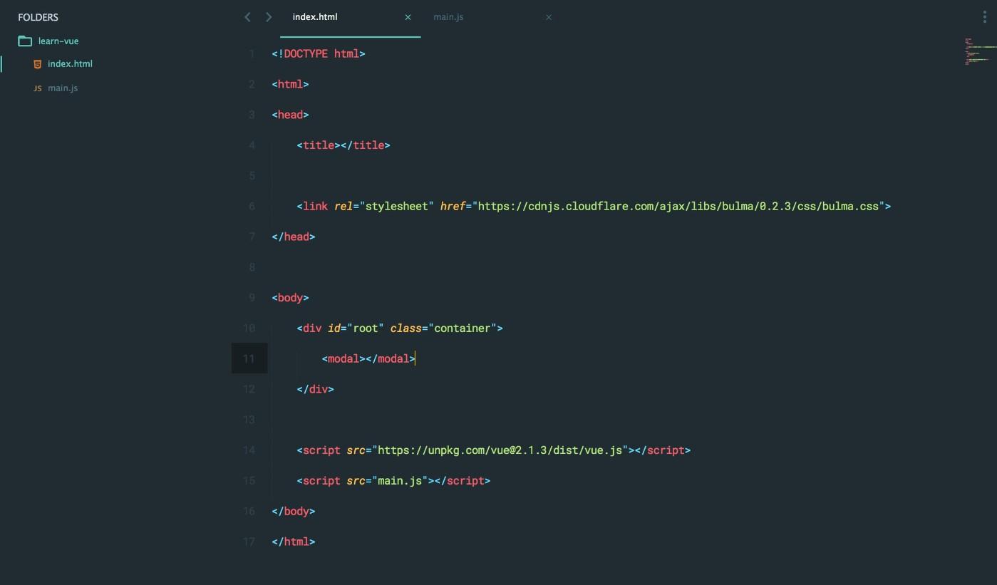Click between the title tags

341,145
